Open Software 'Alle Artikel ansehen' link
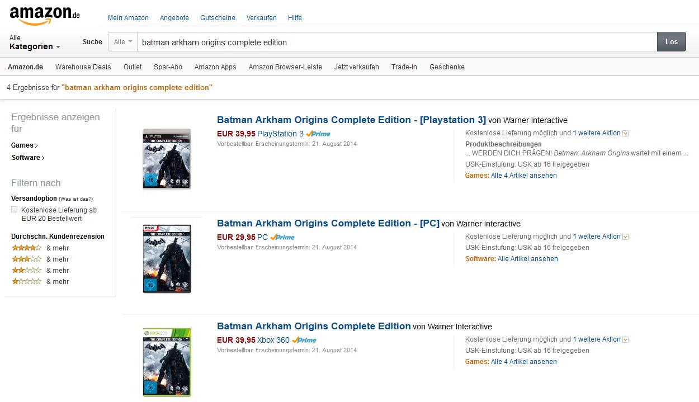The width and height of the screenshot is (699, 402). click(x=528, y=259)
